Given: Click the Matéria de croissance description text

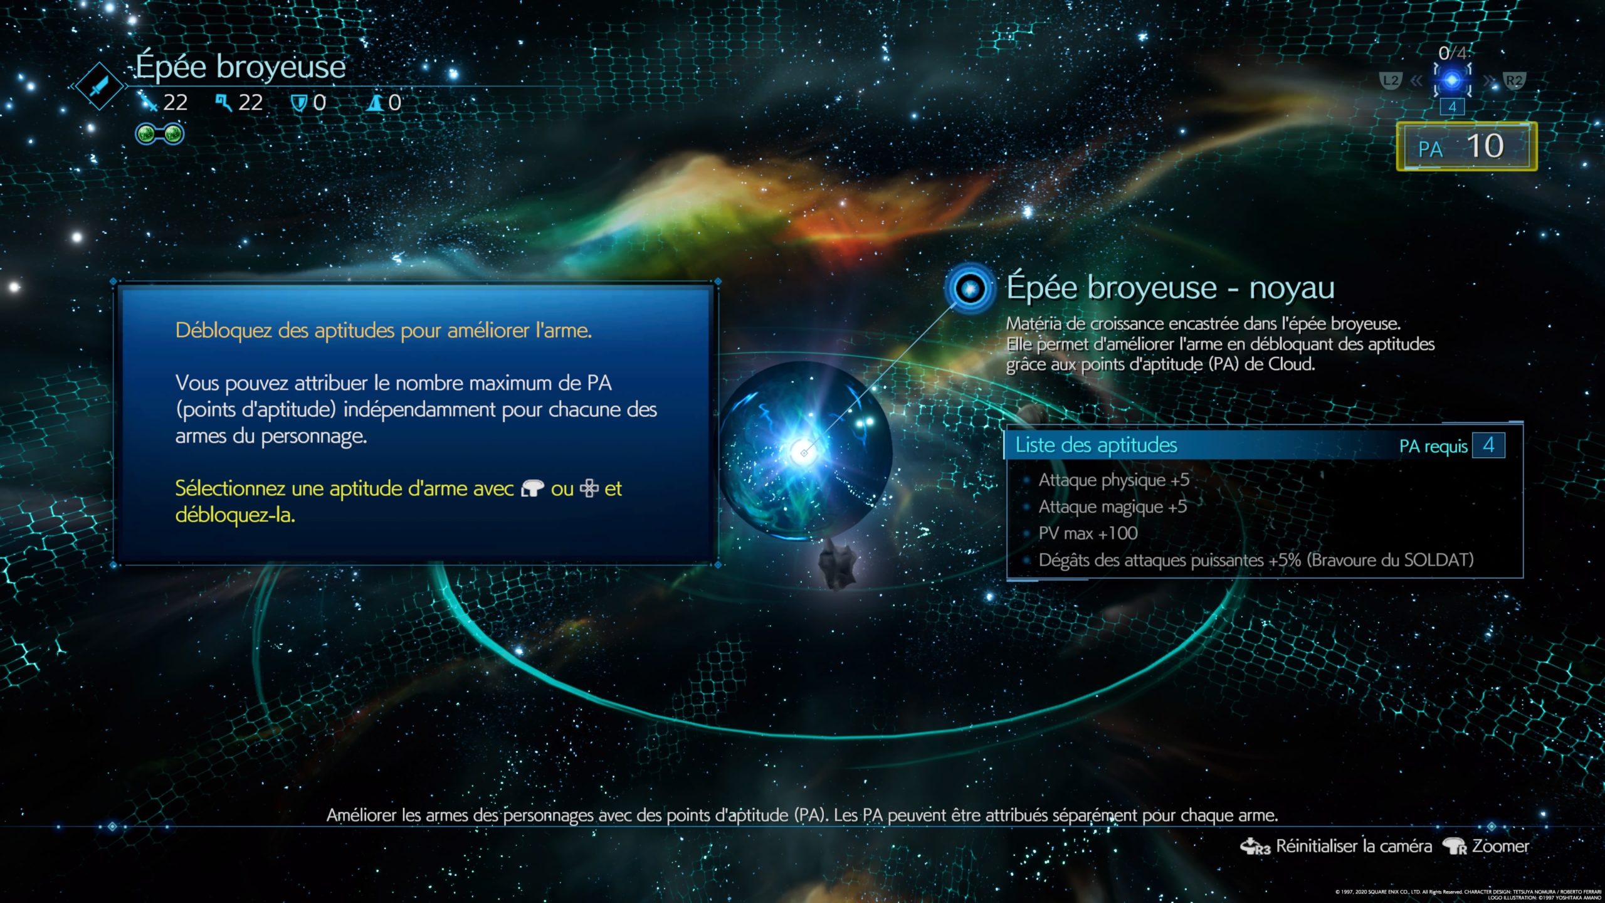Looking at the screenshot, I should [x=1220, y=344].
